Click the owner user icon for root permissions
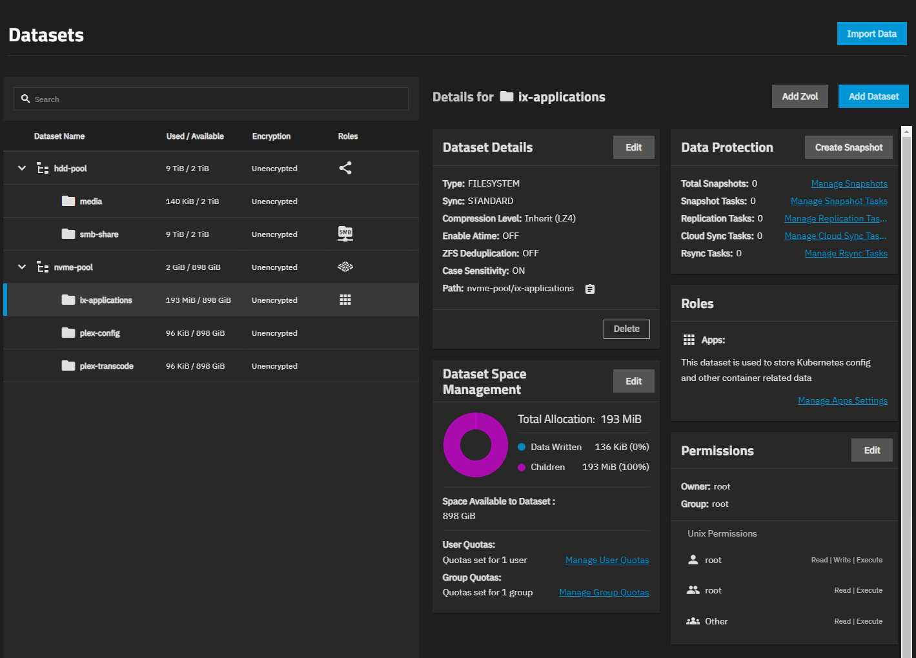The height and width of the screenshot is (658, 916). click(x=693, y=560)
